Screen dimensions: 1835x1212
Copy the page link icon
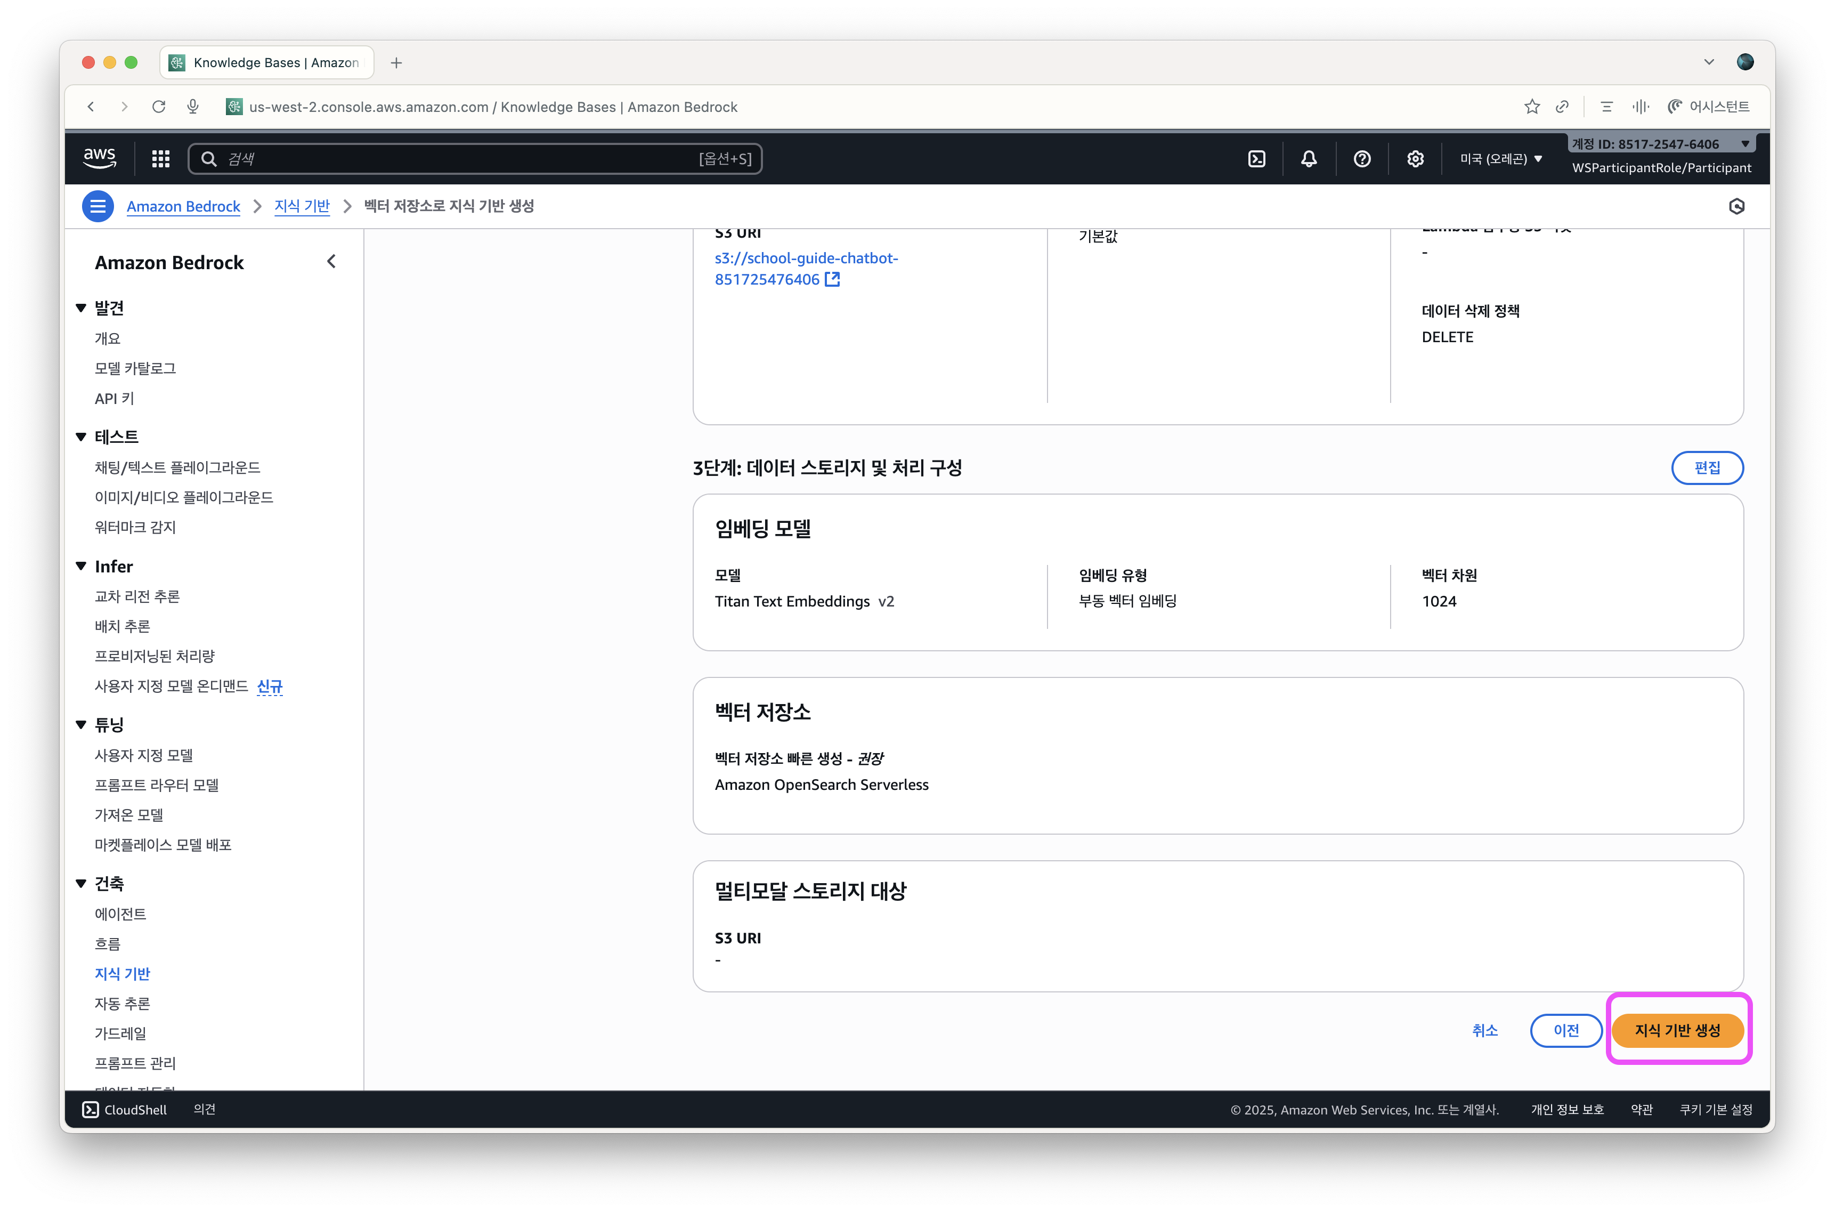coord(1562,107)
